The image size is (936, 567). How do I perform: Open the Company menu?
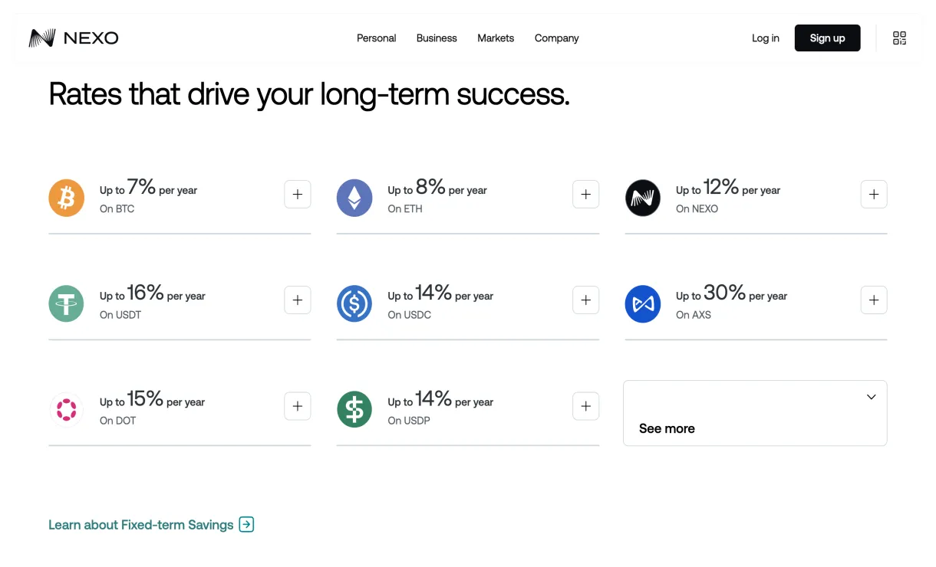556,38
